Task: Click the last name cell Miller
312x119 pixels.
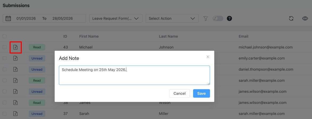Action: point(164,114)
